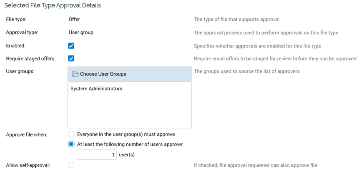Viewport: 364px width, 174px height.
Task: Open the Choose User Groups button label
Action: [103, 74]
